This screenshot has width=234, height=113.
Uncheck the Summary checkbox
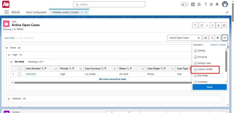point(195,82)
